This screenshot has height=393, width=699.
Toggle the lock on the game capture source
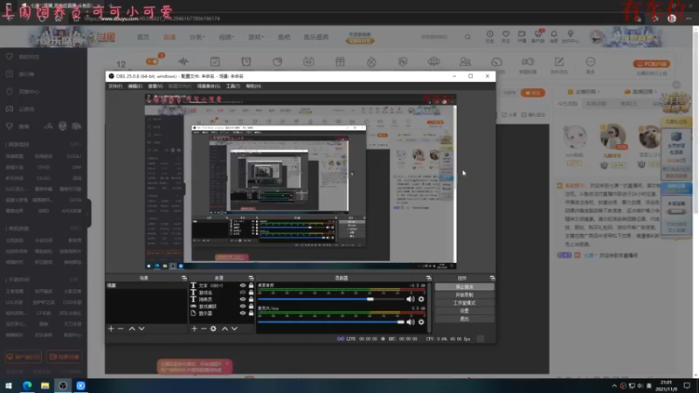pyautogui.click(x=251, y=307)
